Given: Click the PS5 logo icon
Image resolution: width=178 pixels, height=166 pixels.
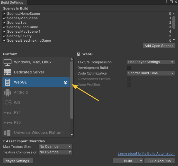Looking at the screenshot, I should coord(7,123).
